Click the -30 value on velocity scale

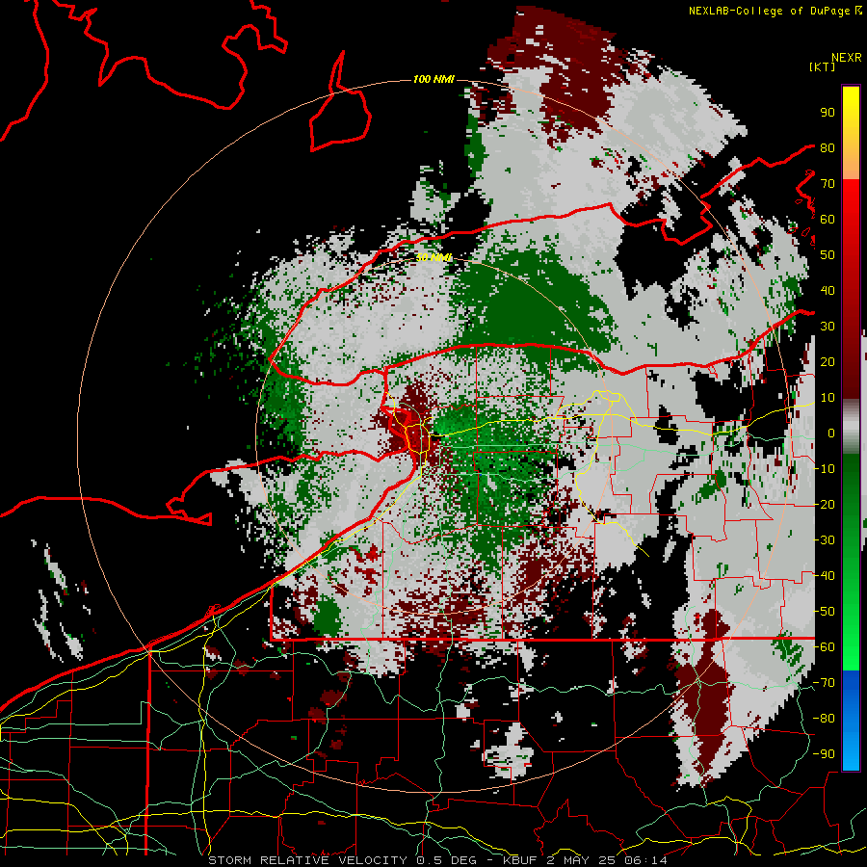824,540
